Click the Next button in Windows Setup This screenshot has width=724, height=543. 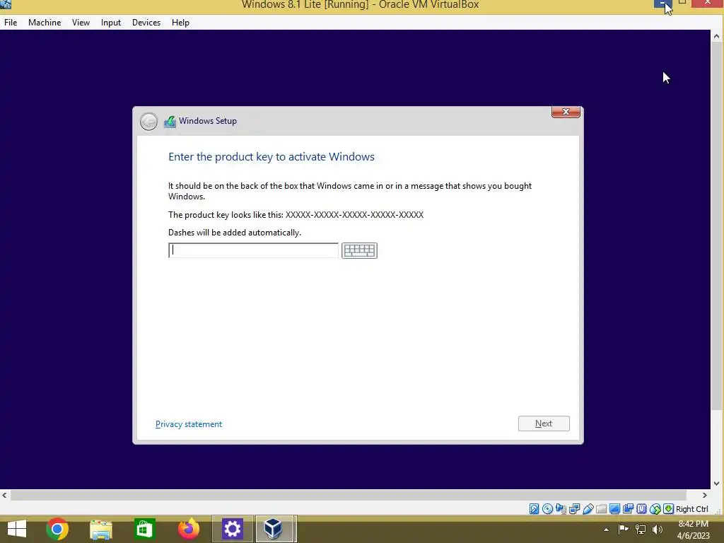[x=544, y=424]
